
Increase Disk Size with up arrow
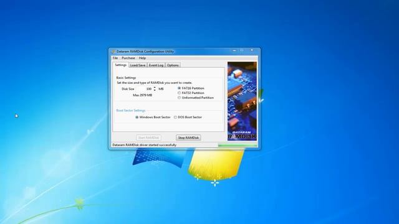pos(155,88)
